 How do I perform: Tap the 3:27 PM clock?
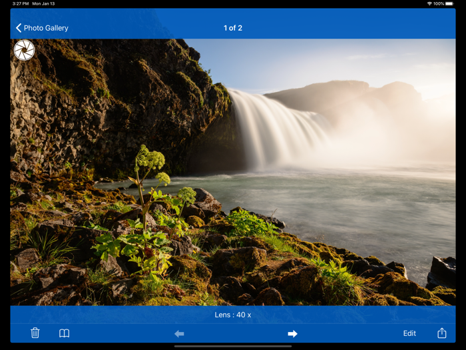(21, 3)
